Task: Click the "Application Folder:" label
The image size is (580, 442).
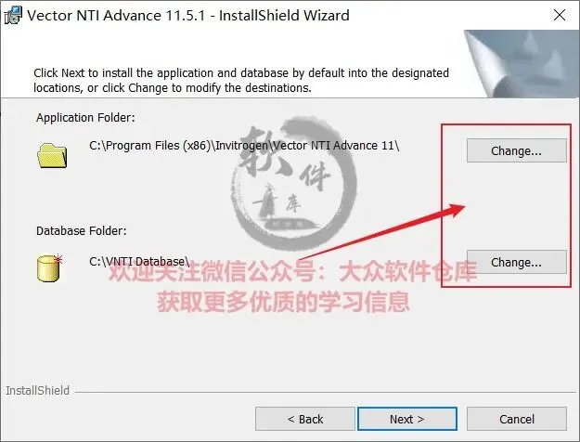Action: 85,118
